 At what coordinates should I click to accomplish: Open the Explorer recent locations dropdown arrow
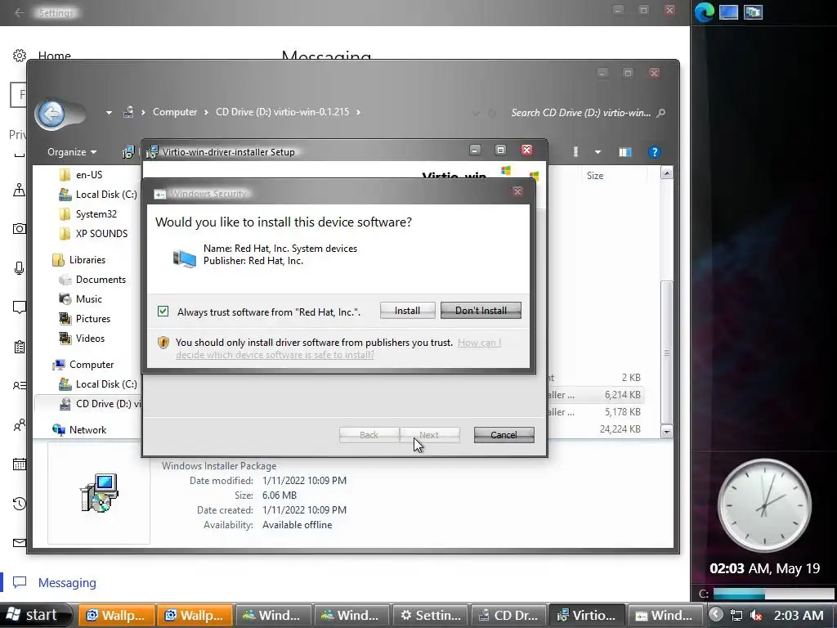click(x=109, y=113)
